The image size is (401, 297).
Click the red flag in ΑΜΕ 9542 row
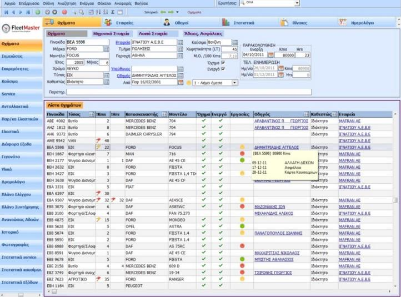coord(98,140)
